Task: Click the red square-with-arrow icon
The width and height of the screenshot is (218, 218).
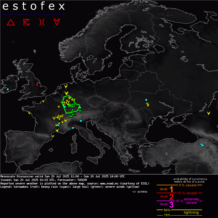Action: click(x=26, y=22)
